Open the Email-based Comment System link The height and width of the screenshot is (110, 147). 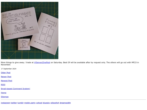(x=16, y=89)
